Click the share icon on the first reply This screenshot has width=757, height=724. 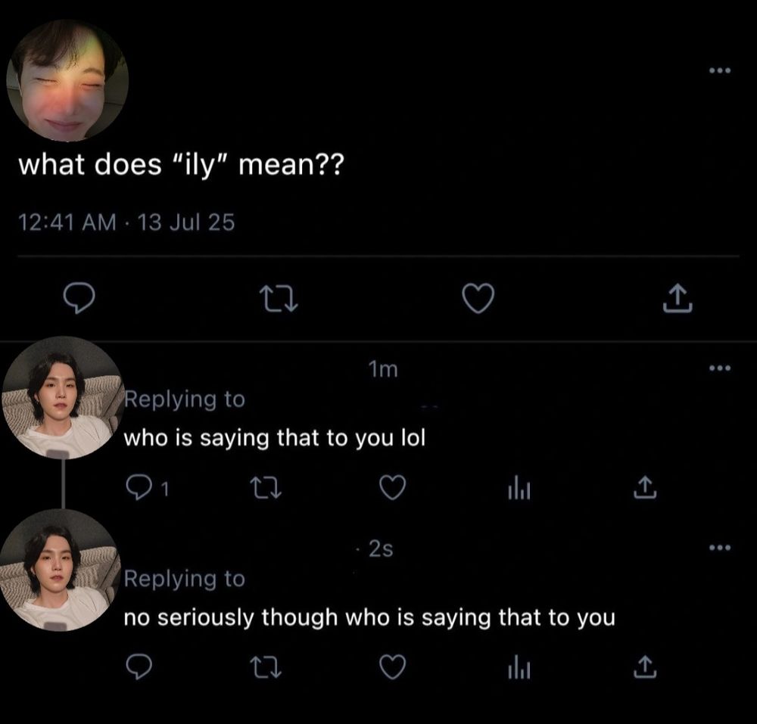644,488
